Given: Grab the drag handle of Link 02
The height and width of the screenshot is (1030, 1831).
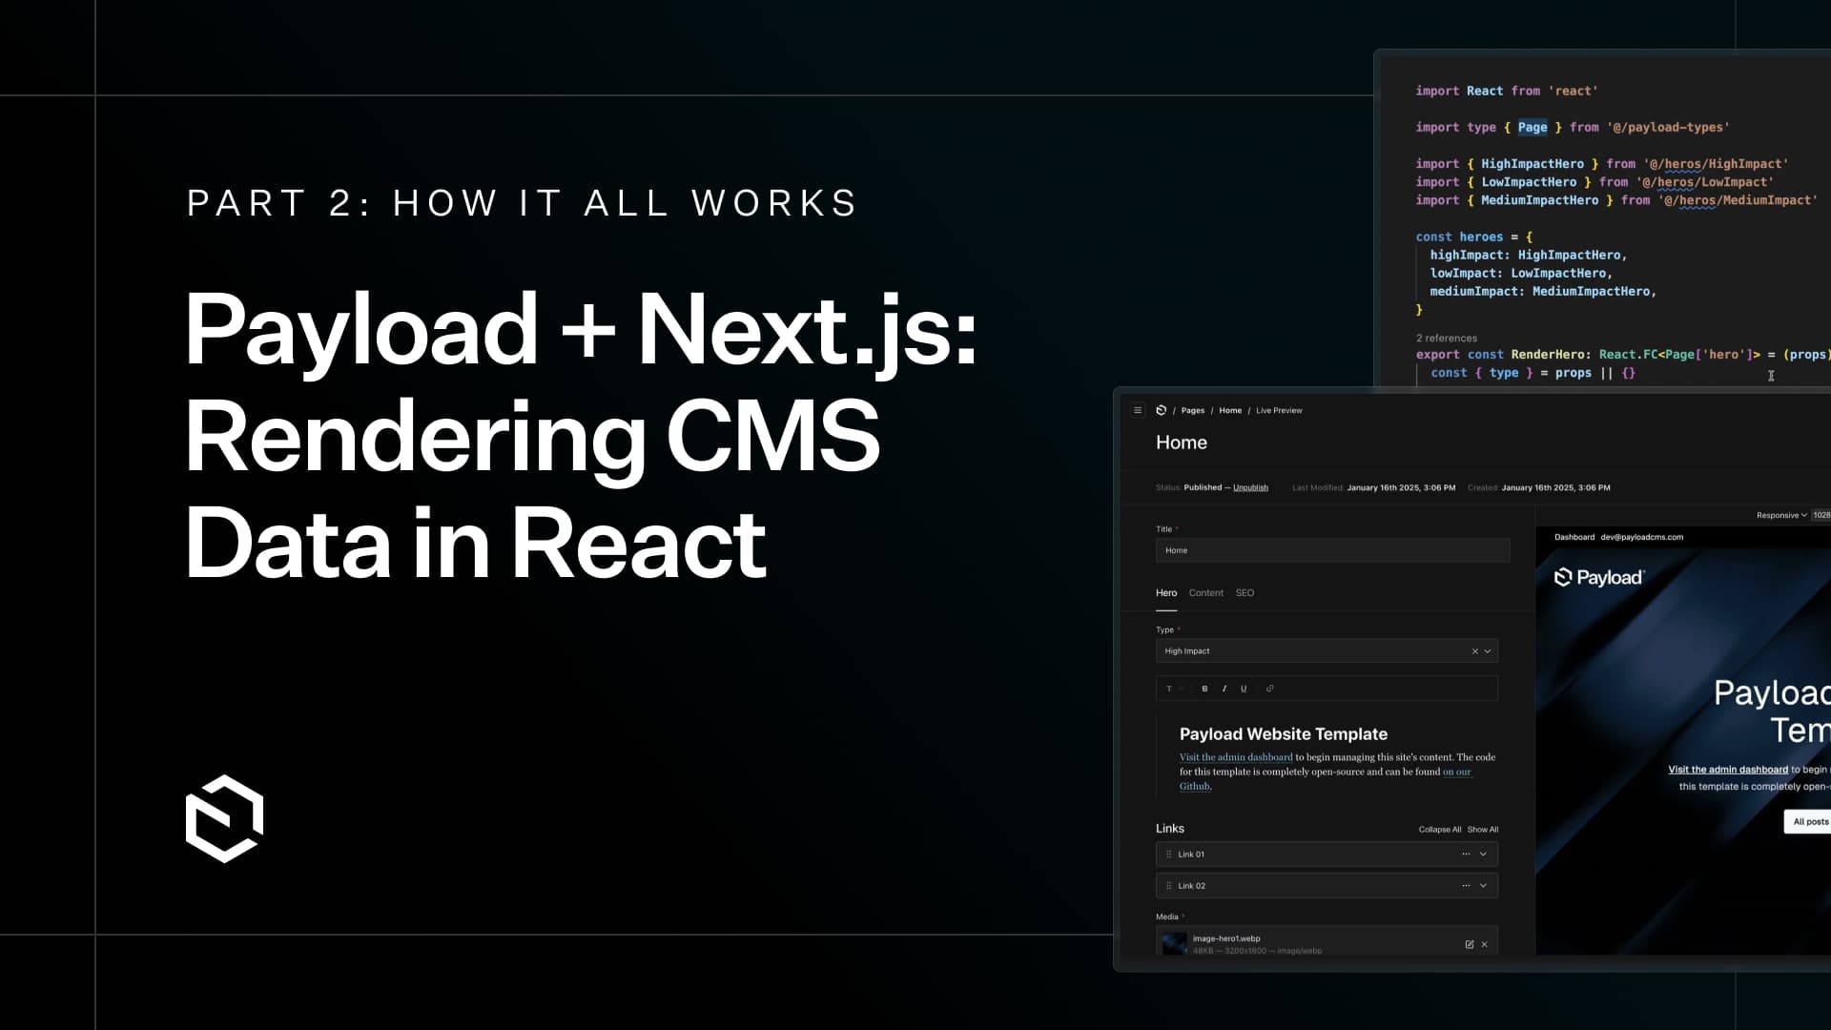Looking at the screenshot, I should 1168,886.
